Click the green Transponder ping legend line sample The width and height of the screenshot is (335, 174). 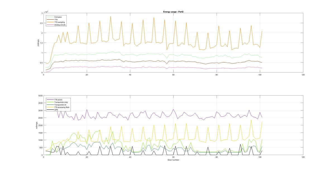click(50, 102)
